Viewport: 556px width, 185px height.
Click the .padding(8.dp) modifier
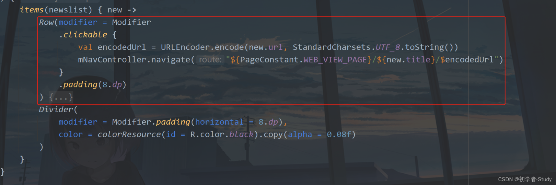click(93, 84)
